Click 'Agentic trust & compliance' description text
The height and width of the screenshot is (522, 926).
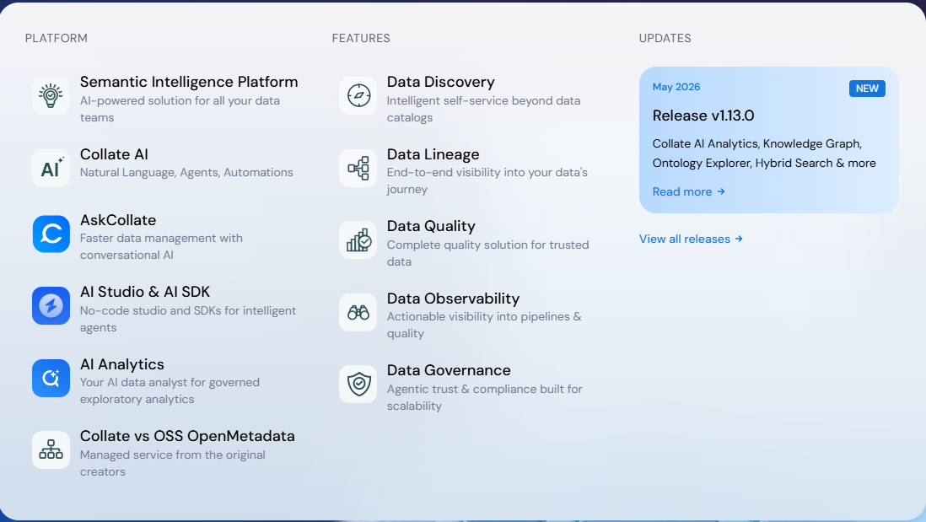[484, 397]
